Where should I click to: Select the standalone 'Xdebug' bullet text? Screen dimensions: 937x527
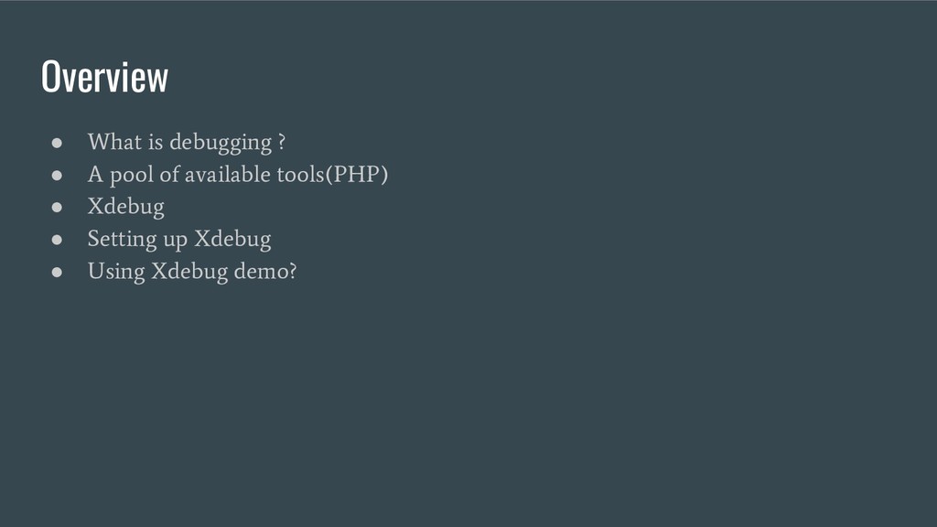click(126, 207)
